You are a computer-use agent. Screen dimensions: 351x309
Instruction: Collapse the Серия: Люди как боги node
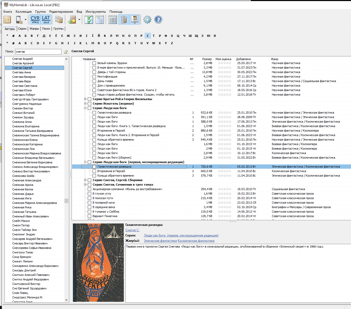coord(85,108)
